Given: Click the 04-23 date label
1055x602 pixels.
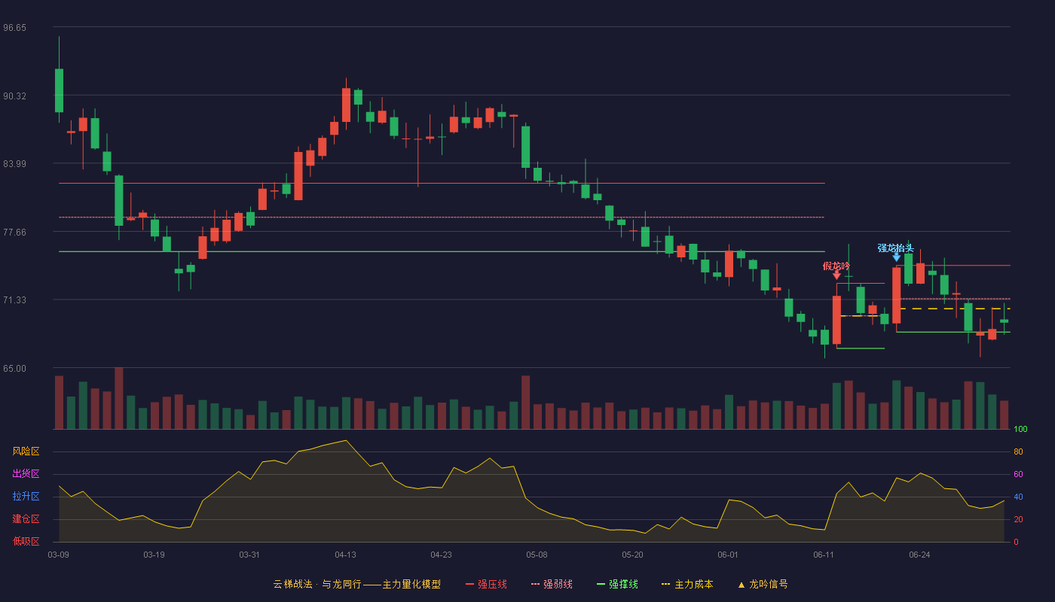Looking at the screenshot, I should pyautogui.click(x=442, y=555).
